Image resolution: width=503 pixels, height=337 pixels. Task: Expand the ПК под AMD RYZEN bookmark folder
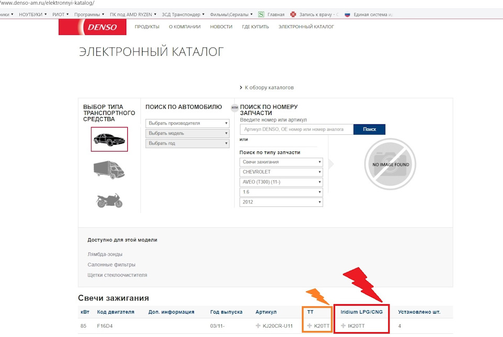[133, 15]
